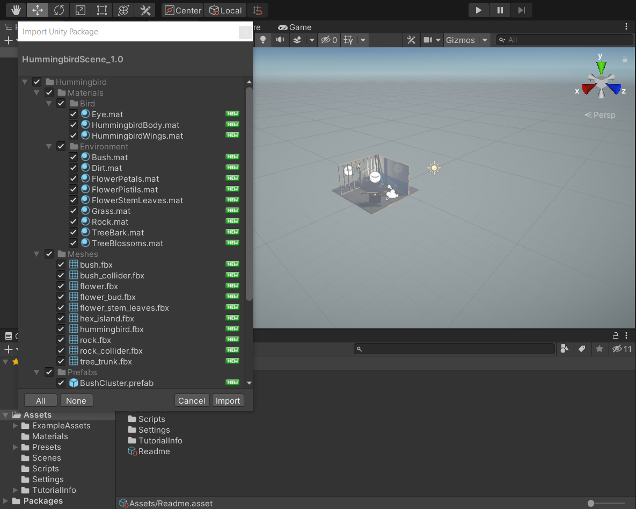
Task: Open the effects dropdown arrow
Action: [312, 40]
